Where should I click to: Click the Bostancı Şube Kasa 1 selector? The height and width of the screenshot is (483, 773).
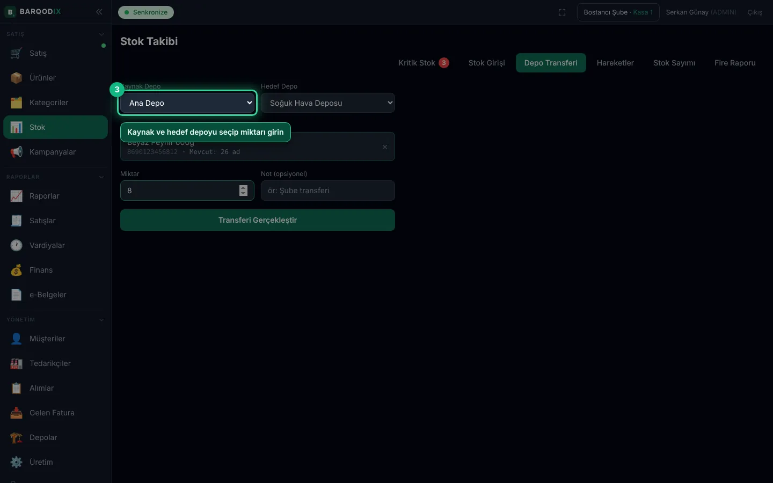[618, 12]
